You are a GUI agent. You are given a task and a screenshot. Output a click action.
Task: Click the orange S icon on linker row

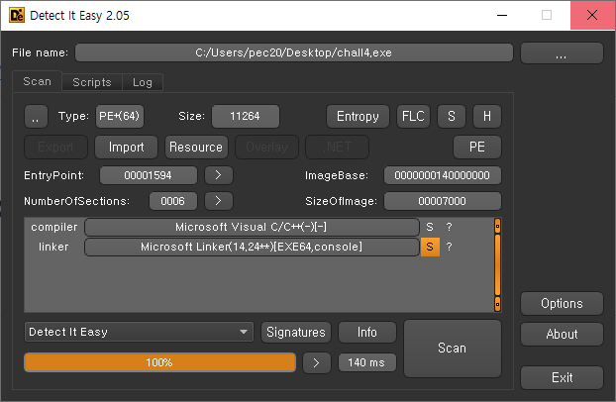coord(430,247)
